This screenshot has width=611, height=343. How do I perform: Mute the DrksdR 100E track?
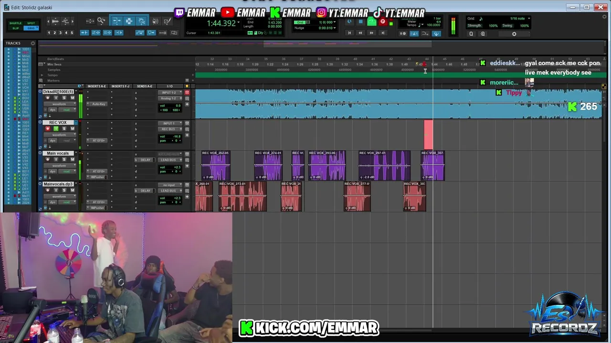point(73,98)
